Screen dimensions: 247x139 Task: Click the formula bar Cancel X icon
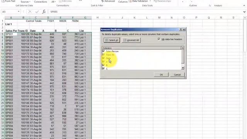30,12
